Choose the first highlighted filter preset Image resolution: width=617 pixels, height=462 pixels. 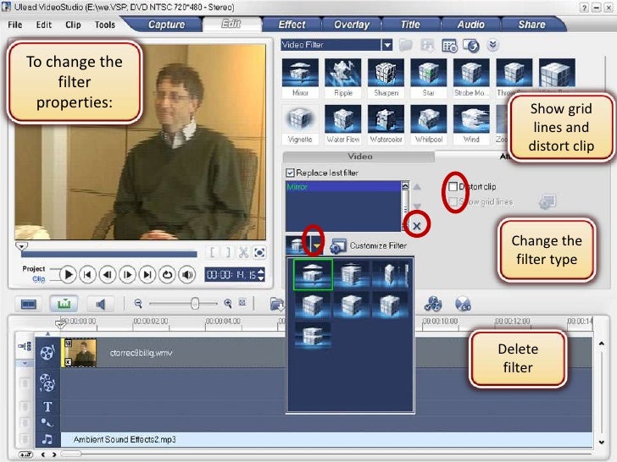(x=313, y=274)
